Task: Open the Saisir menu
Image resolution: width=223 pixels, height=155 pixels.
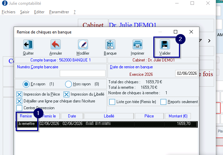Action: pyautogui.click(x=25, y=12)
